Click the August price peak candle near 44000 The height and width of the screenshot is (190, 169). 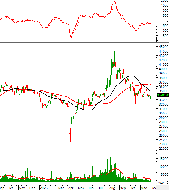[x=114, y=53]
